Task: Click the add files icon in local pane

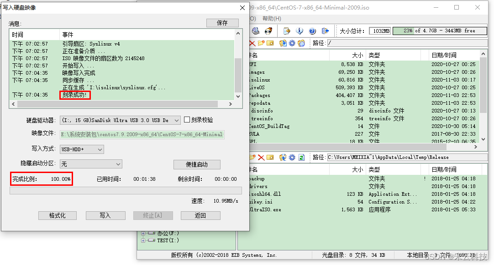Action: pyautogui.click(x=283, y=157)
